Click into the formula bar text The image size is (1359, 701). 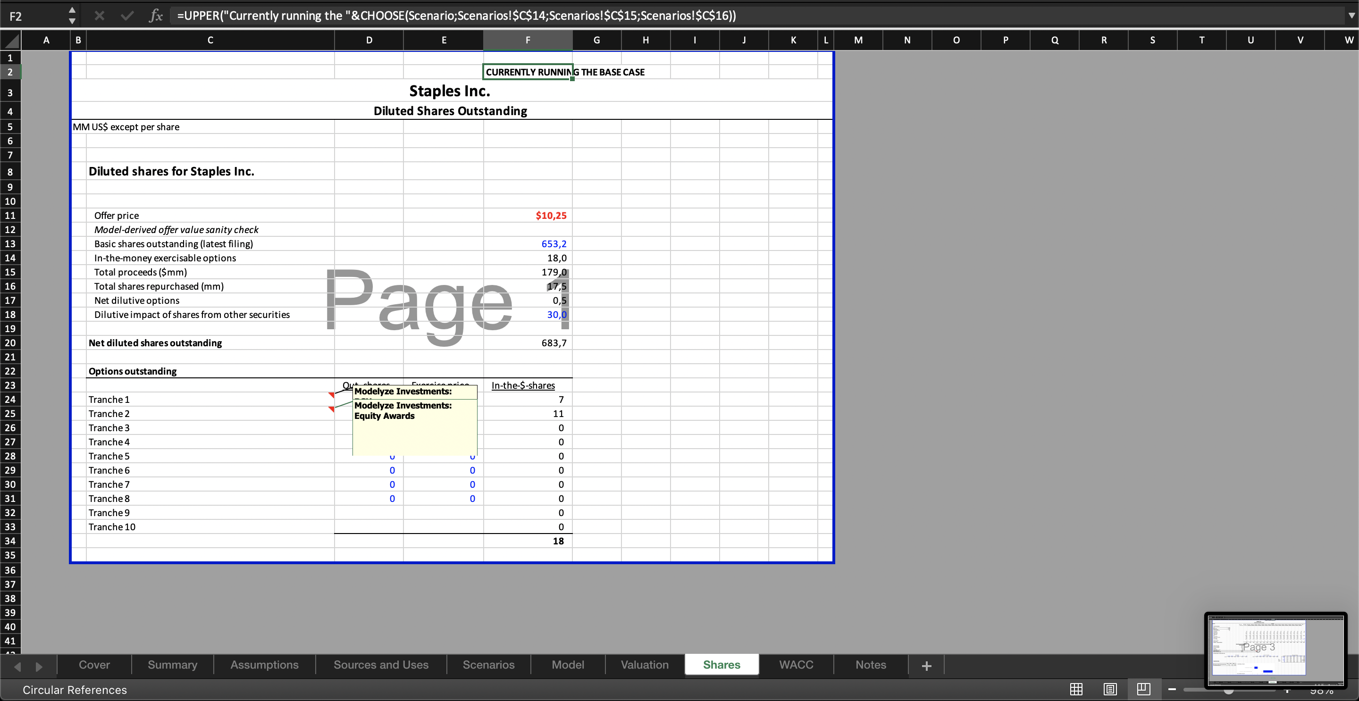[755, 15]
